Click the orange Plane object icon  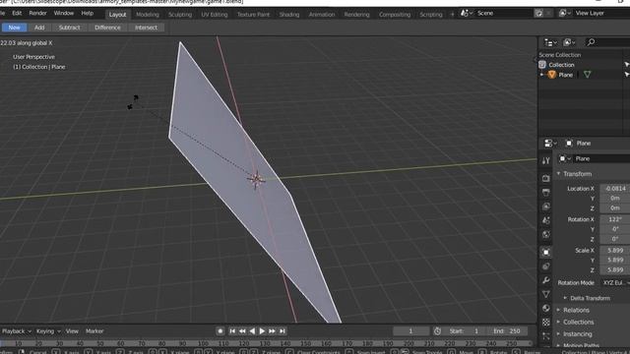[x=551, y=75]
